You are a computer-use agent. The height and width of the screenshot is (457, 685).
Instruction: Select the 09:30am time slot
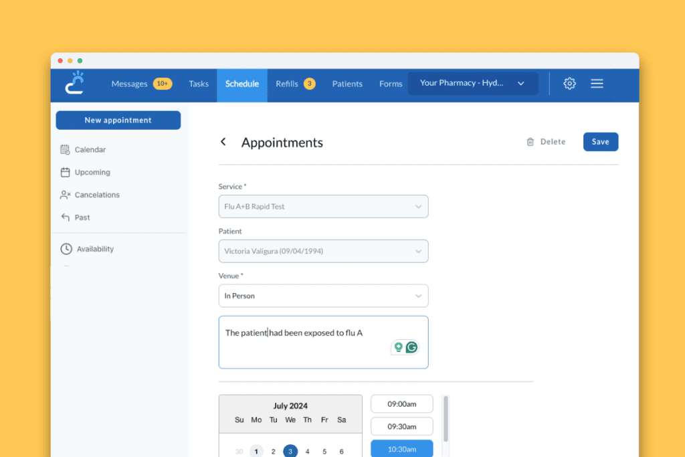coord(401,426)
